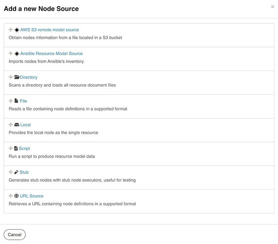Viewport: 278px width, 244px height.
Task: Click the plus icon beside Ansible Resource Model Source
Action: tap(11, 53)
